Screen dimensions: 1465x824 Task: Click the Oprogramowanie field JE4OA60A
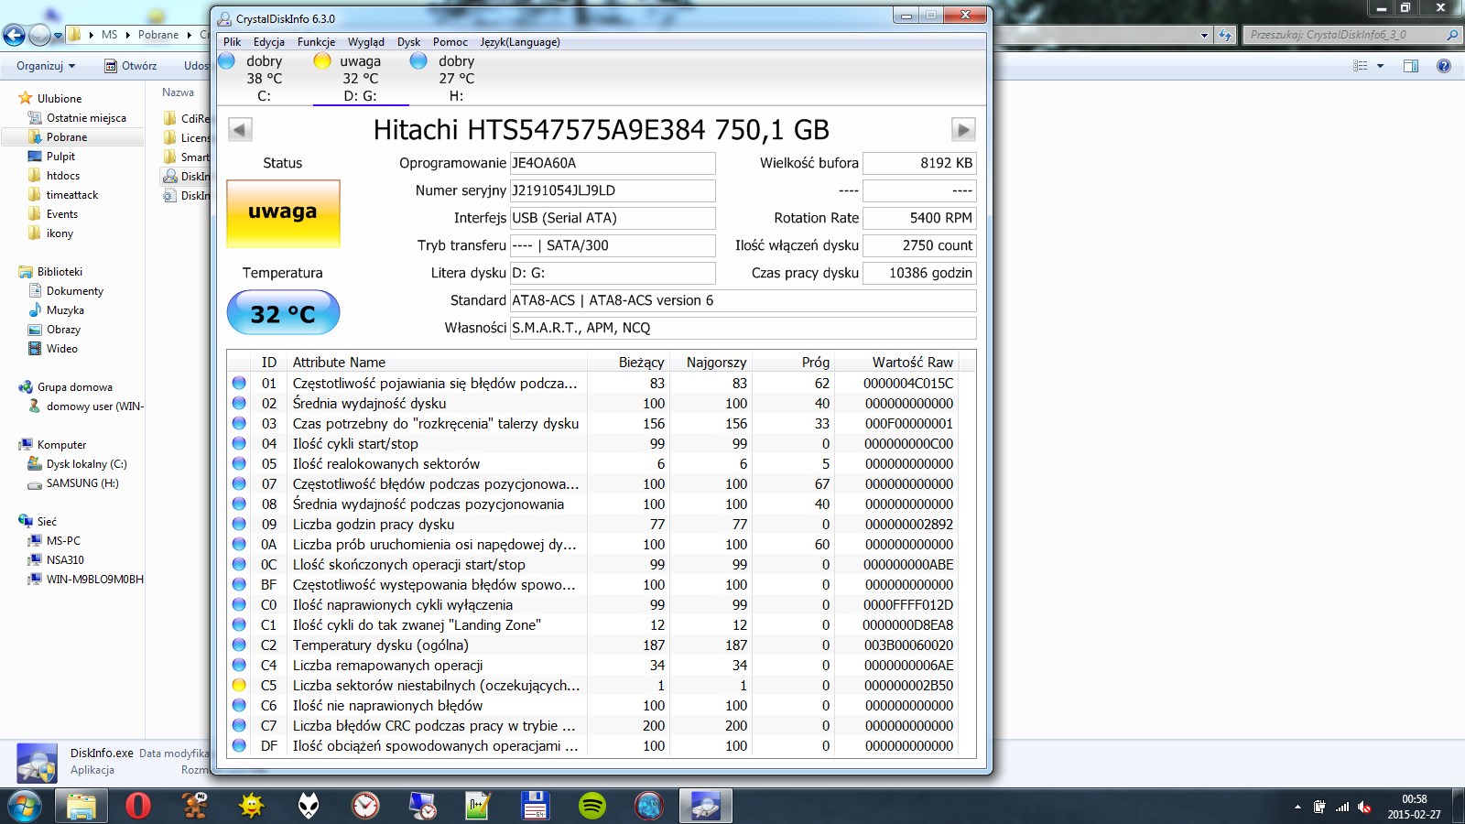613,163
